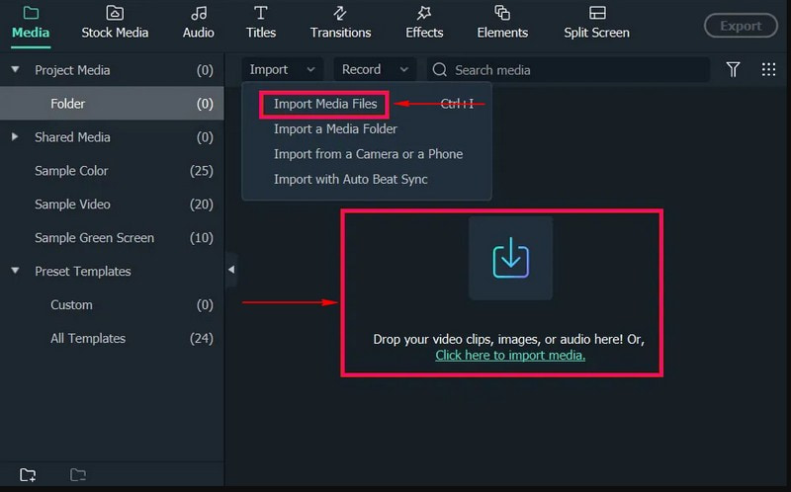Image resolution: width=791 pixels, height=492 pixels.
Task: Open the Record dropdown
Action: click(374, 69)
